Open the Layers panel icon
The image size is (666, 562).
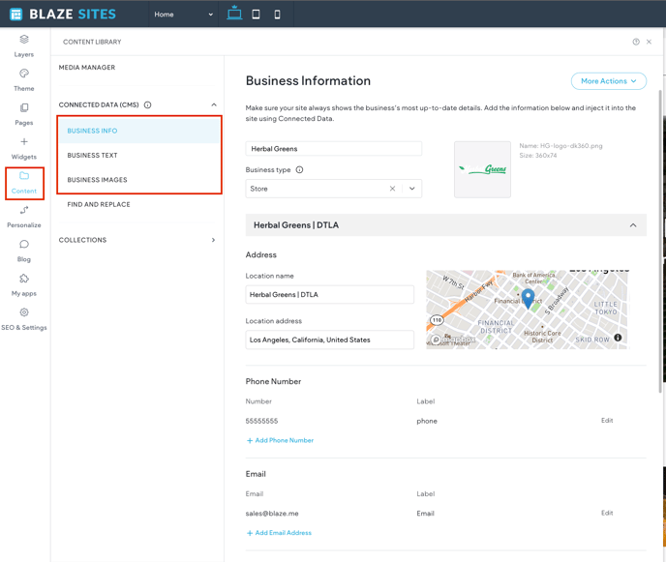[24, 40]
